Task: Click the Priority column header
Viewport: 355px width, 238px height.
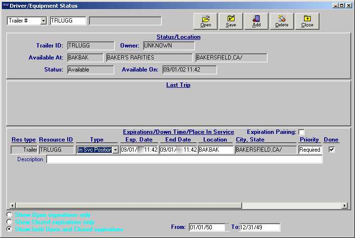Action: [x=309, y=140]
